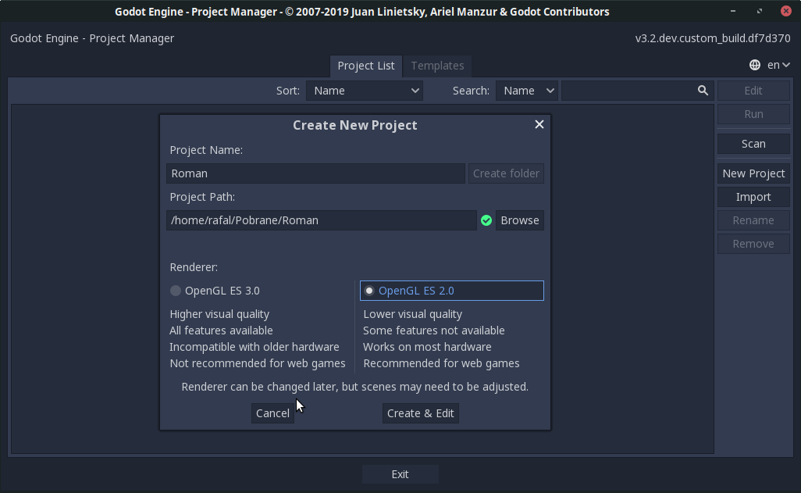Viewport: 801px width, 493px height.
Task: Focus the Project Path input field
Action: [322, 220]
